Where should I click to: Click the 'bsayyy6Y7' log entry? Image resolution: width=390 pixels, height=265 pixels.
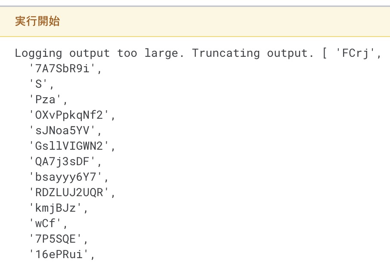tap(65, 177)
